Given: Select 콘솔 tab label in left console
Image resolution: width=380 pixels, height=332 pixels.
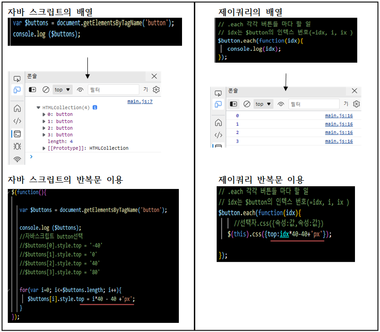Looking at the screenshot, I should coord(32,76).
